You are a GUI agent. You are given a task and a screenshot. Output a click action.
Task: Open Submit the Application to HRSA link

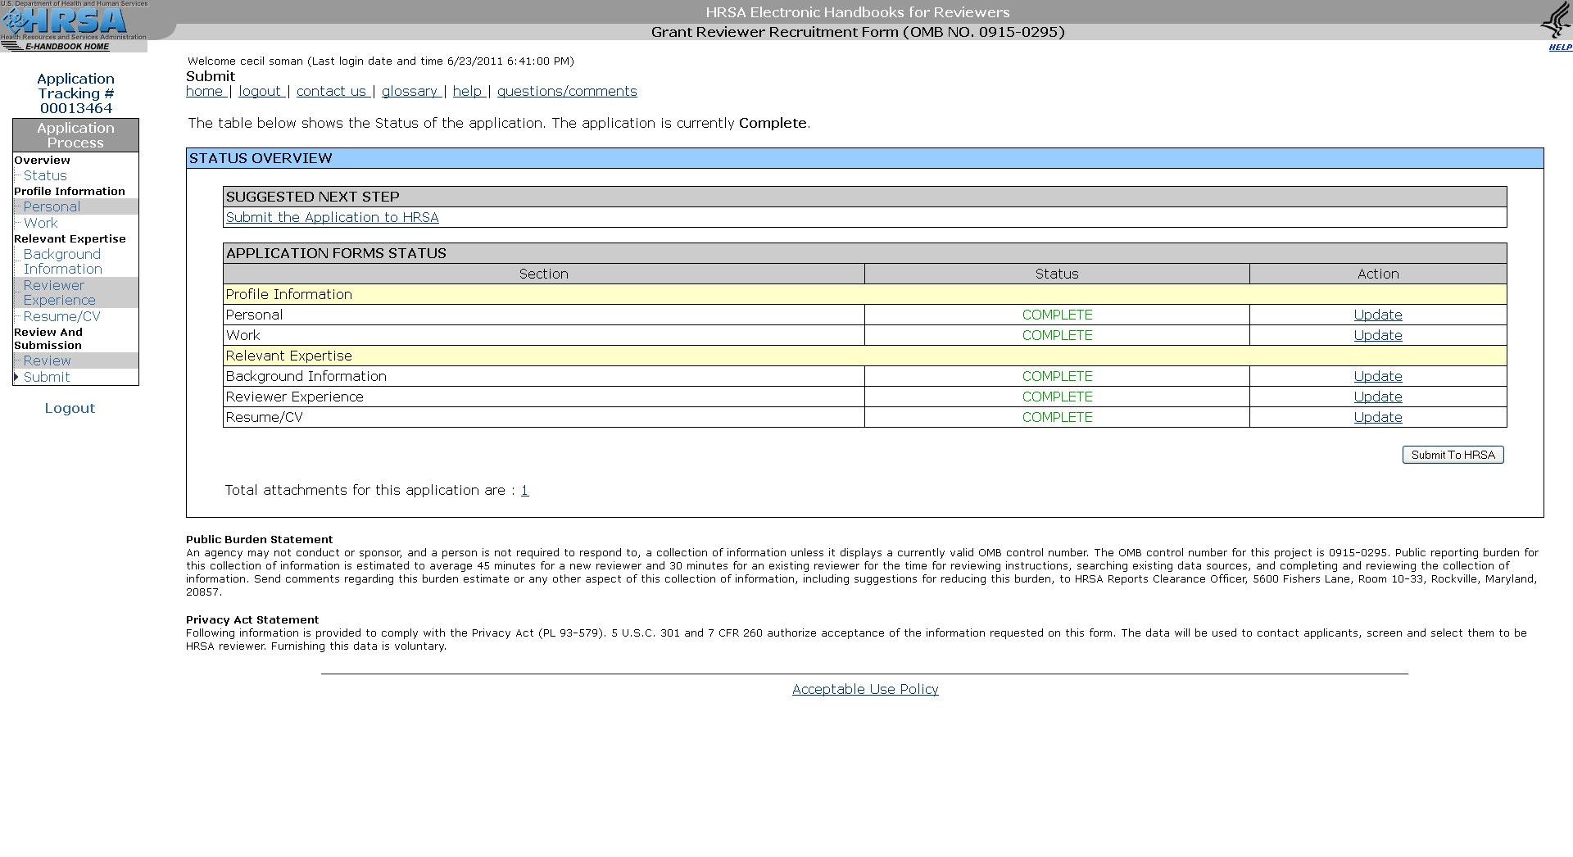click(x=332, y=217)
